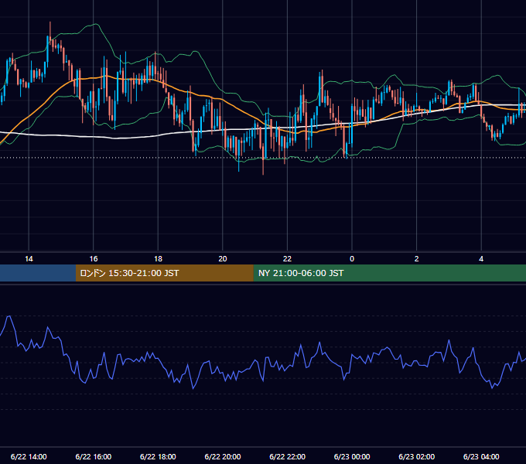The height and width of the screenshot is (464, 526).
Task: Click the hour label 18 on time axis
Action: click(158, 259)
